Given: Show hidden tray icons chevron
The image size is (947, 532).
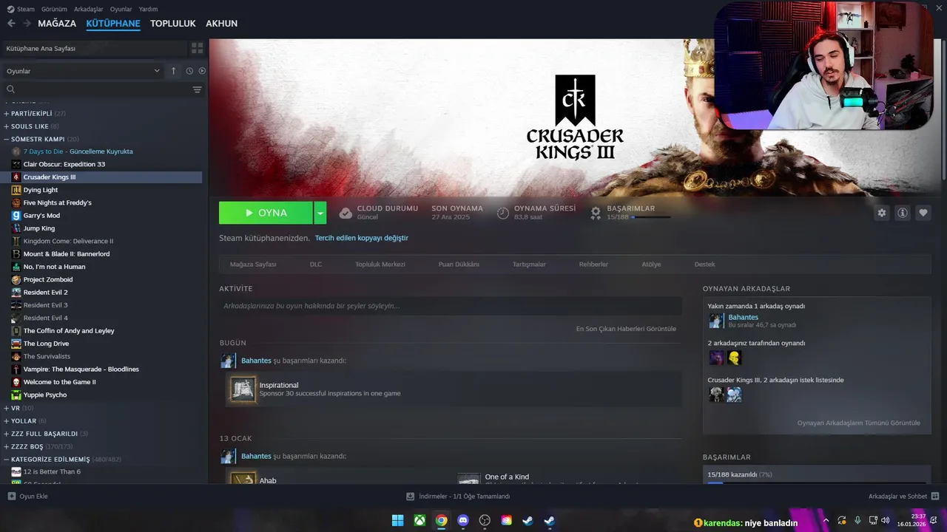Looking at the screenshot, I should [x=826, y=520].
